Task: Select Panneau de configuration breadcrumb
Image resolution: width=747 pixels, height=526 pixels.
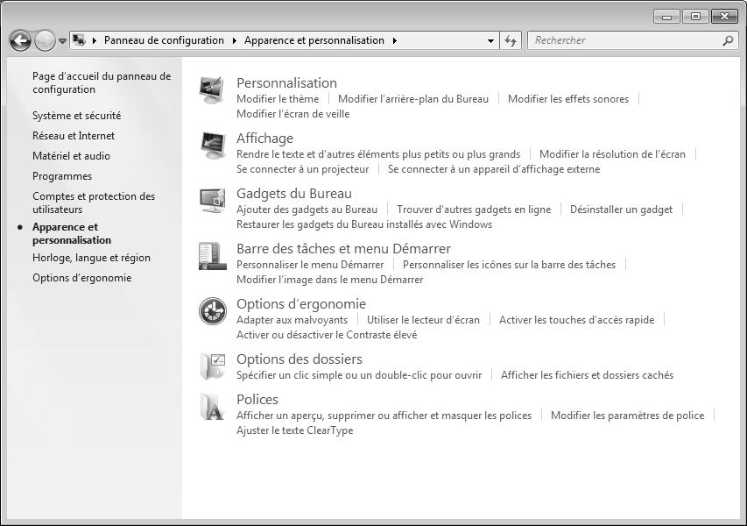Action: (164, 40)
